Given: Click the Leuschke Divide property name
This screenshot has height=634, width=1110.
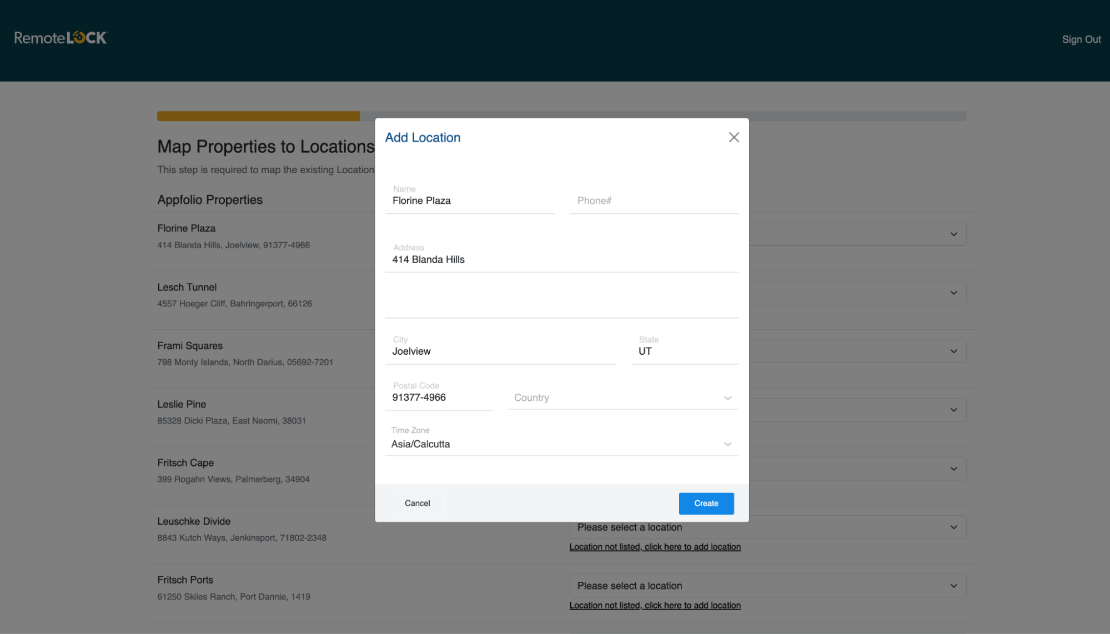Looking at the screenshot, I should click(194, 521).
